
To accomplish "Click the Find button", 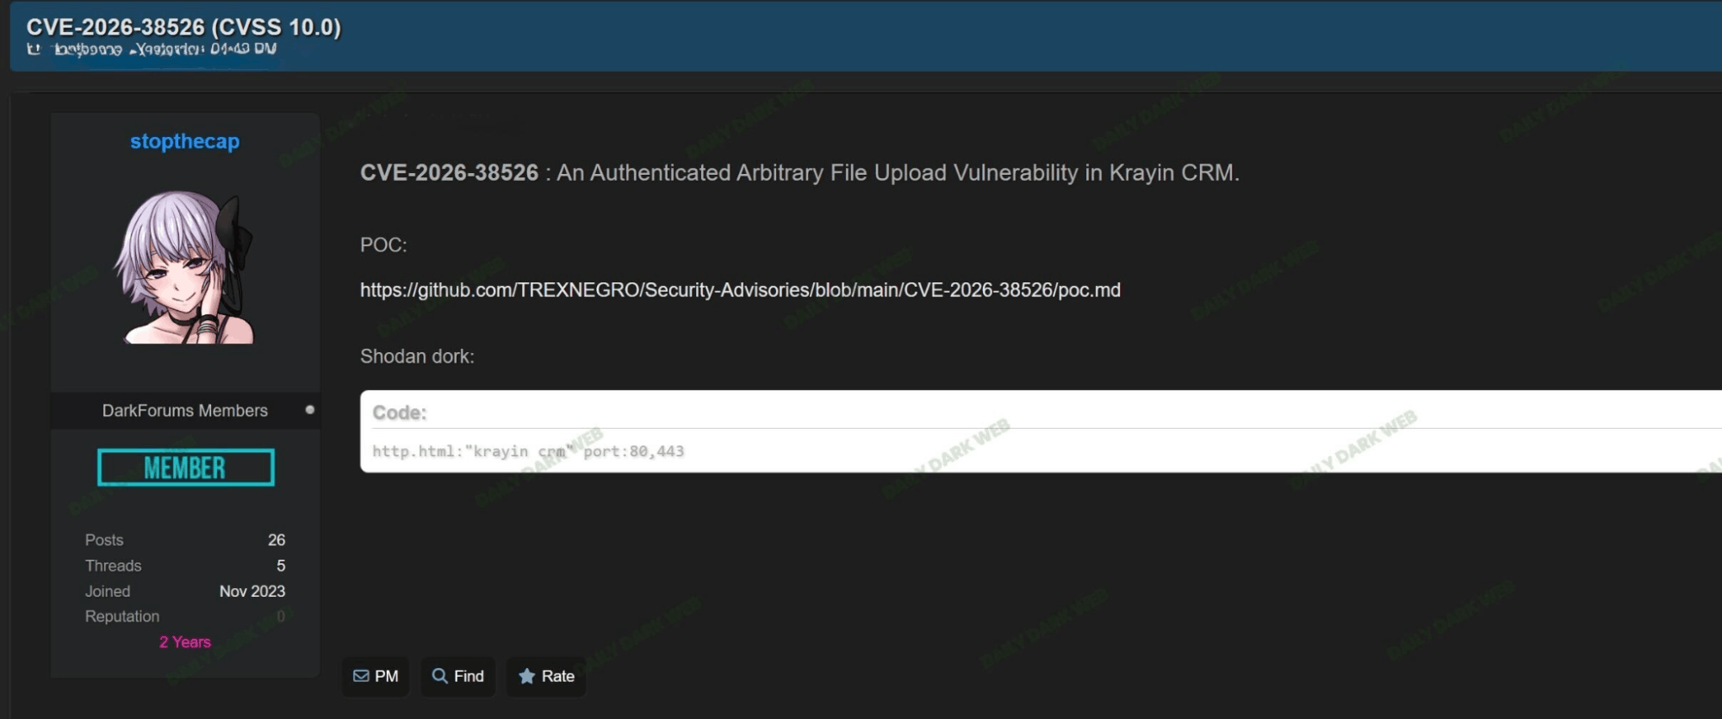I will click(x=458, y=676).
